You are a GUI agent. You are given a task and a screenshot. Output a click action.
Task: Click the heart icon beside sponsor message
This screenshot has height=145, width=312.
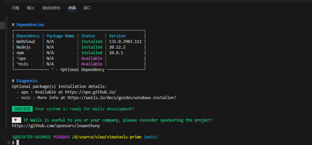click(x=16, y=120)
